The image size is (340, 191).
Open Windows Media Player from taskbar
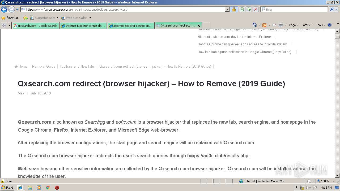click(x=39, y=188)
